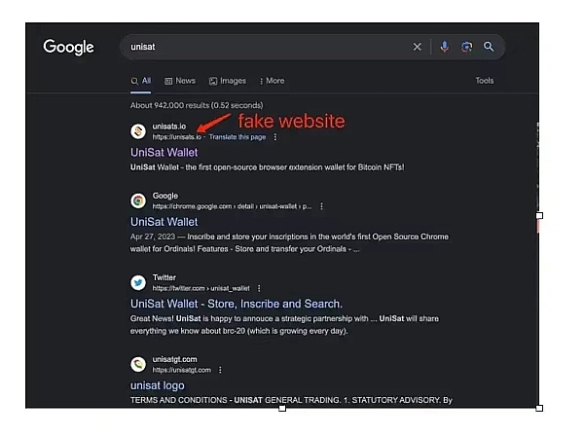
Task: Open three-dot options for unisatgt.com result
Action: click(221, 370)
